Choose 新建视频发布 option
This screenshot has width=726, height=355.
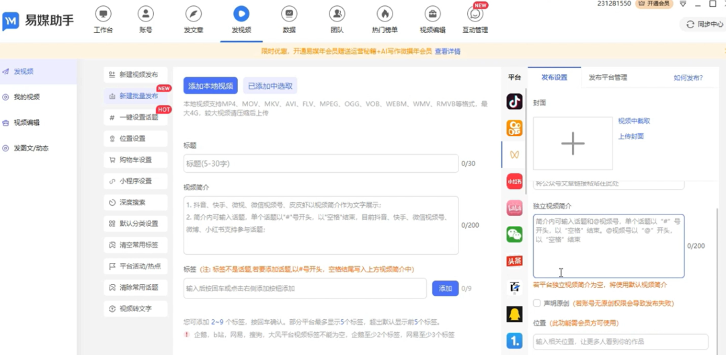coord(136,75)
